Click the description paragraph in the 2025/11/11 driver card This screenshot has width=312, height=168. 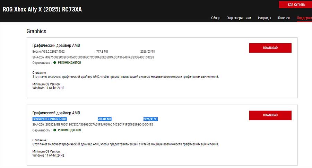(x=125, y=144)
